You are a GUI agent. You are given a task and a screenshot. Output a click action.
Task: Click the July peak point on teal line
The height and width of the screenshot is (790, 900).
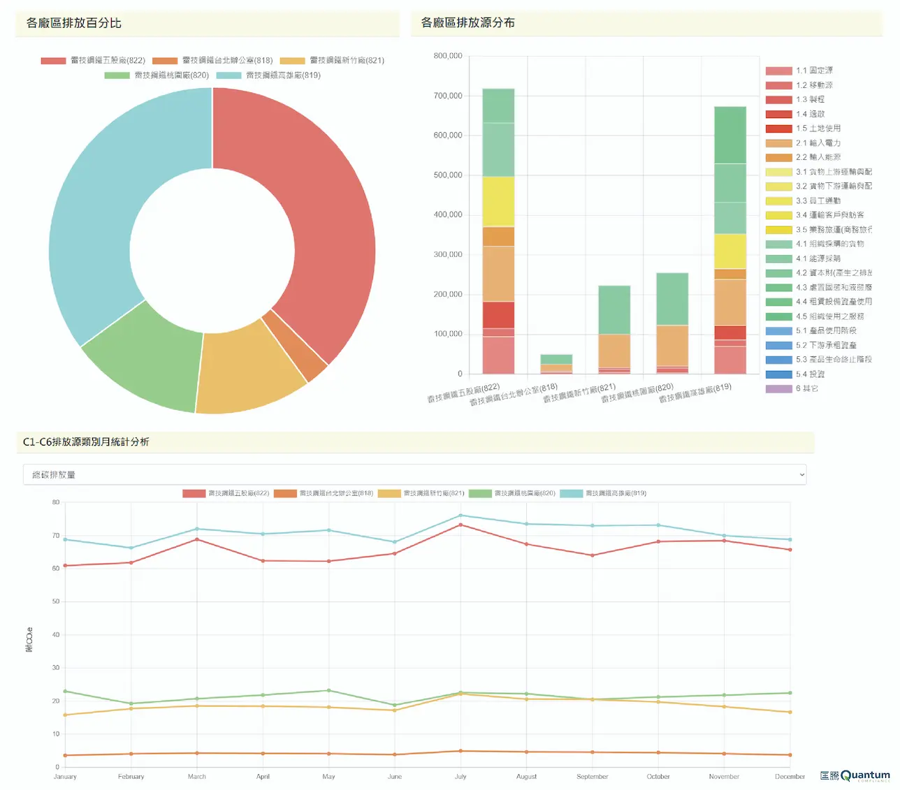click(460, 515)
